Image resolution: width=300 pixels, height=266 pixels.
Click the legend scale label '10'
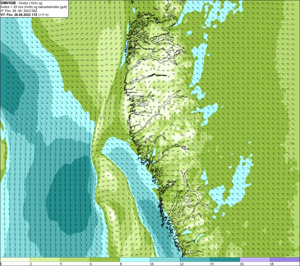[151, 264]
